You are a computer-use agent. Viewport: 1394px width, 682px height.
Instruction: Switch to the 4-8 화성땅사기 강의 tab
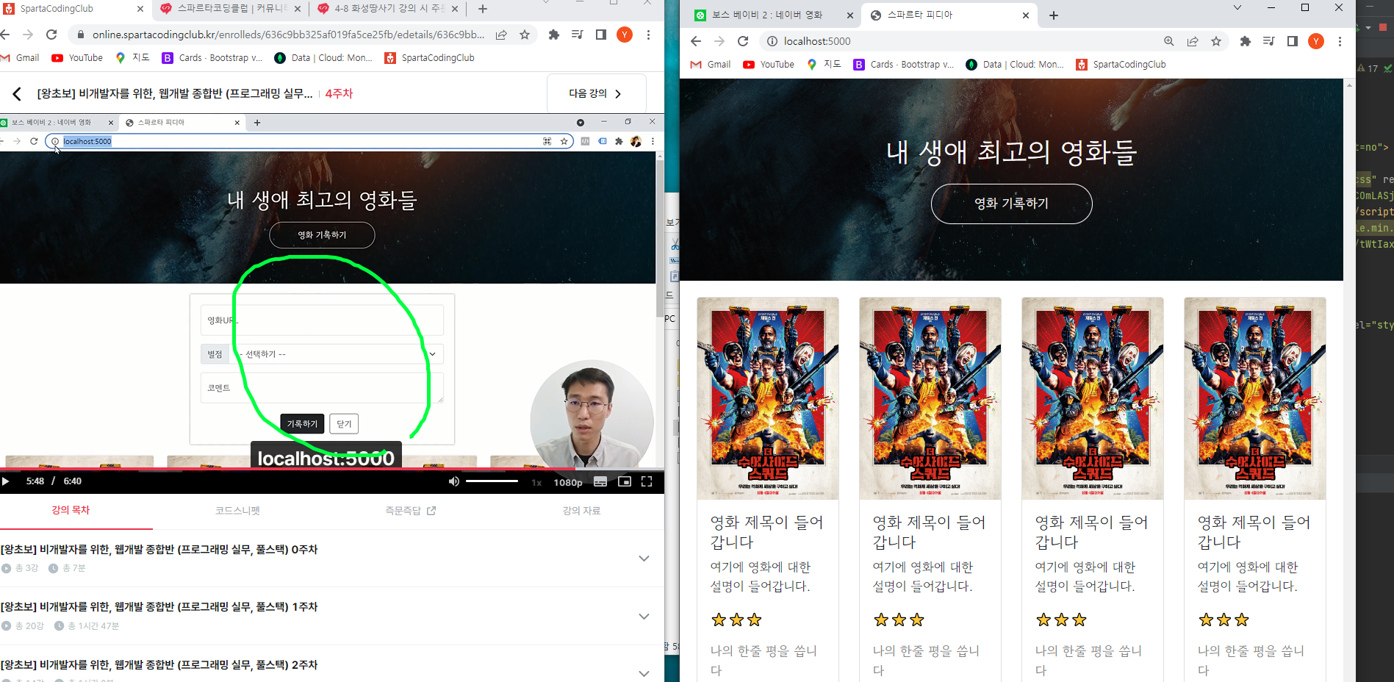tap(388, 9)
